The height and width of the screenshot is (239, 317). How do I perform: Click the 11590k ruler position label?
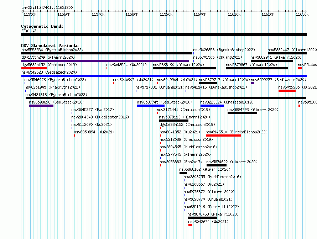[166, 14]
